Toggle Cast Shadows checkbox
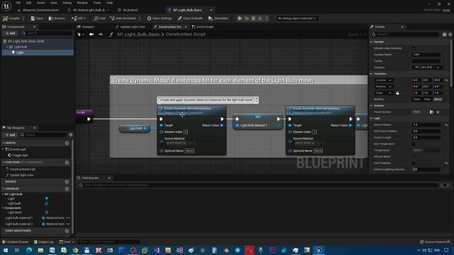 (x=414, y=163)
